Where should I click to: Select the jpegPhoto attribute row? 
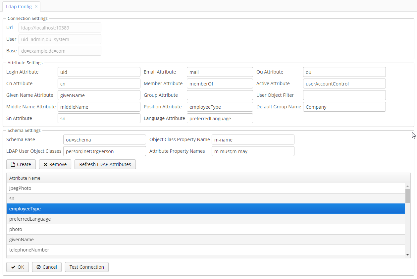click(x=206, y=188)
